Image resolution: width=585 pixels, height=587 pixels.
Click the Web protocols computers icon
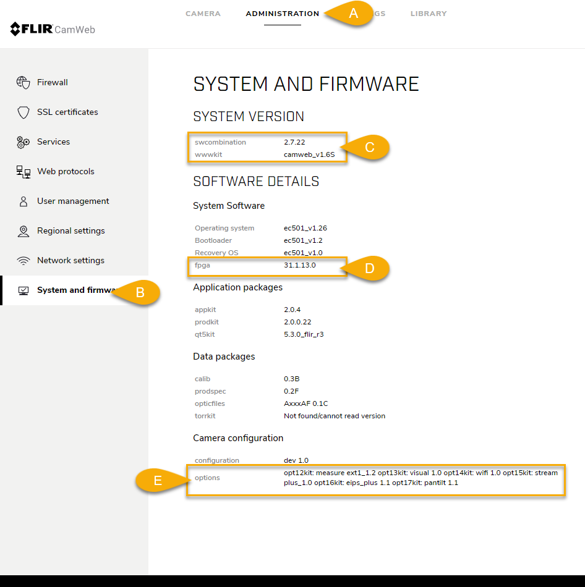(23, 172)
